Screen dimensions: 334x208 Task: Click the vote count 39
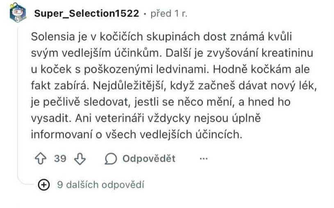pyautogui.click(x=60, y=159)
